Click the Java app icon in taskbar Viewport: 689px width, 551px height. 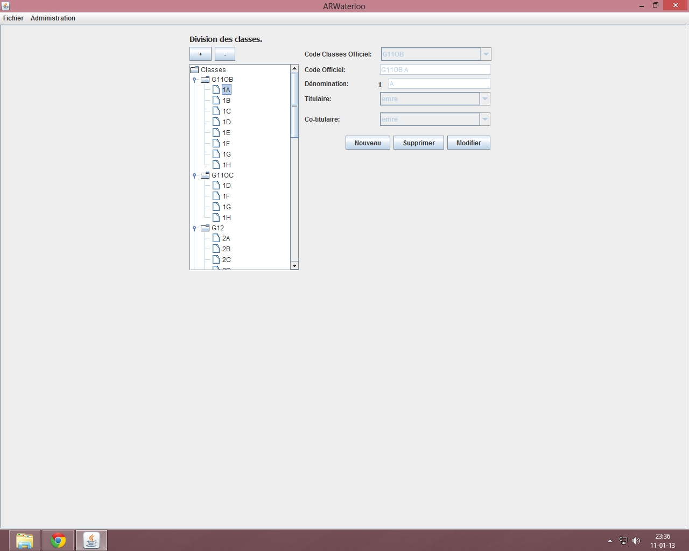click(x=92, y=540)
